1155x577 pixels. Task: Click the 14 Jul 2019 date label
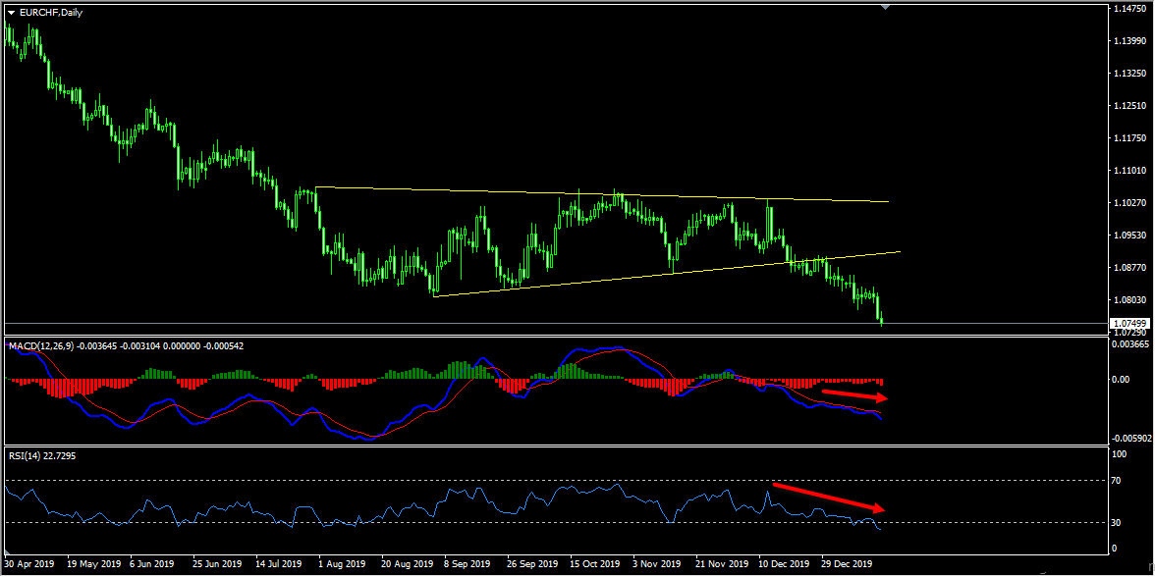[x=279, y=563]
